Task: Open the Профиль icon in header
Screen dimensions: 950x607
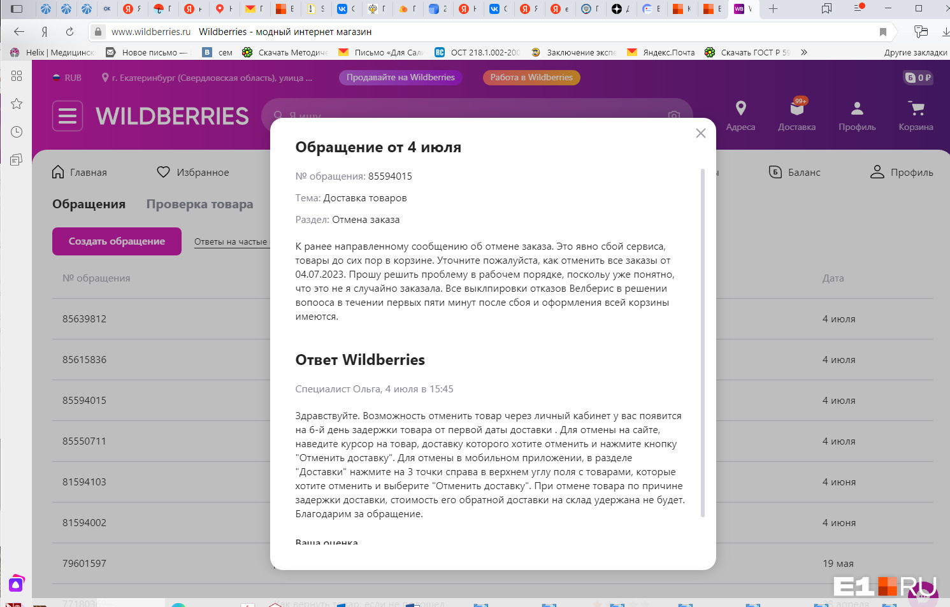Action: click(x=857, y=108)
